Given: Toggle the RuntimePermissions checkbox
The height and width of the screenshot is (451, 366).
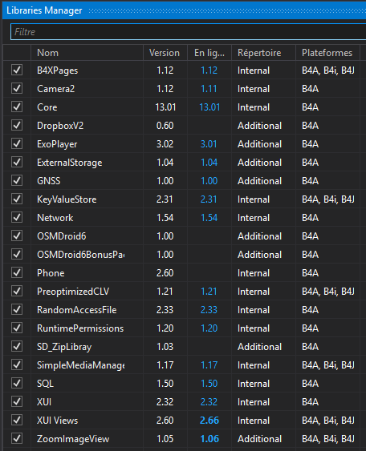Looking at the screenshot, I should pyautogui.click(x=17, y=328).
